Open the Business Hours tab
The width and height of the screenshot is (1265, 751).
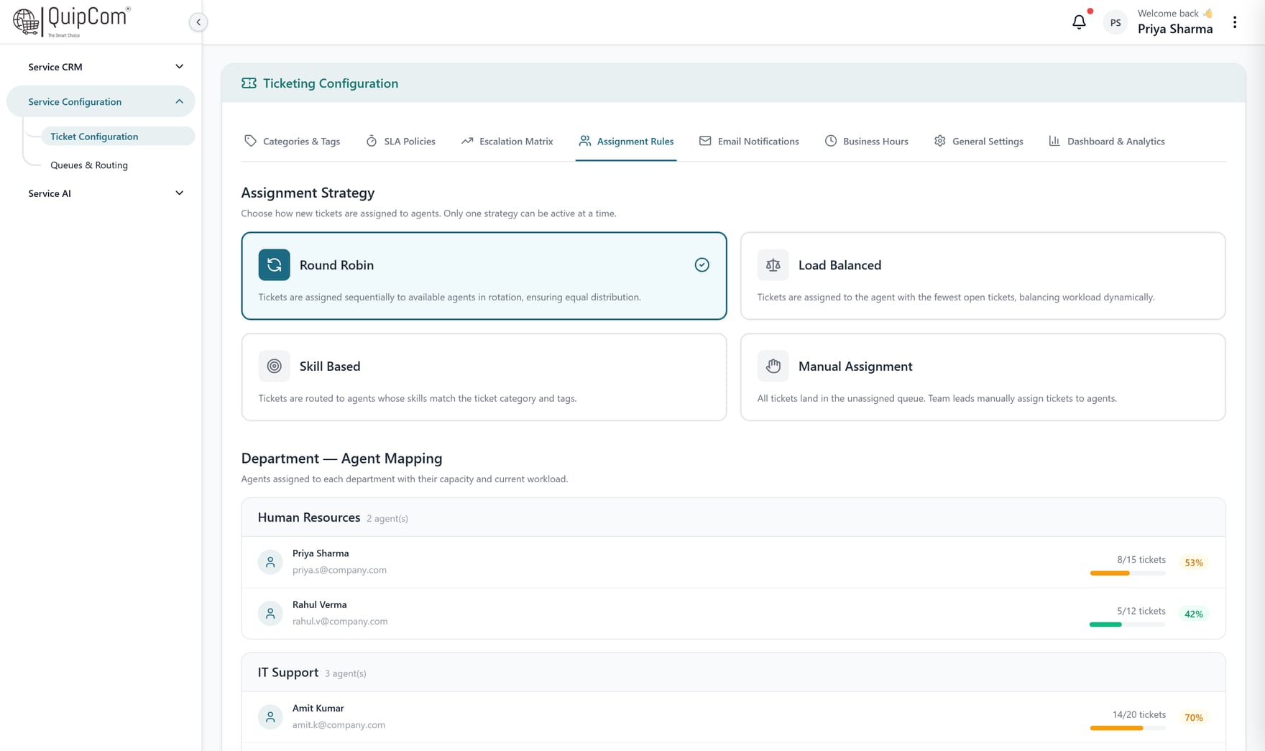[866, 142]
